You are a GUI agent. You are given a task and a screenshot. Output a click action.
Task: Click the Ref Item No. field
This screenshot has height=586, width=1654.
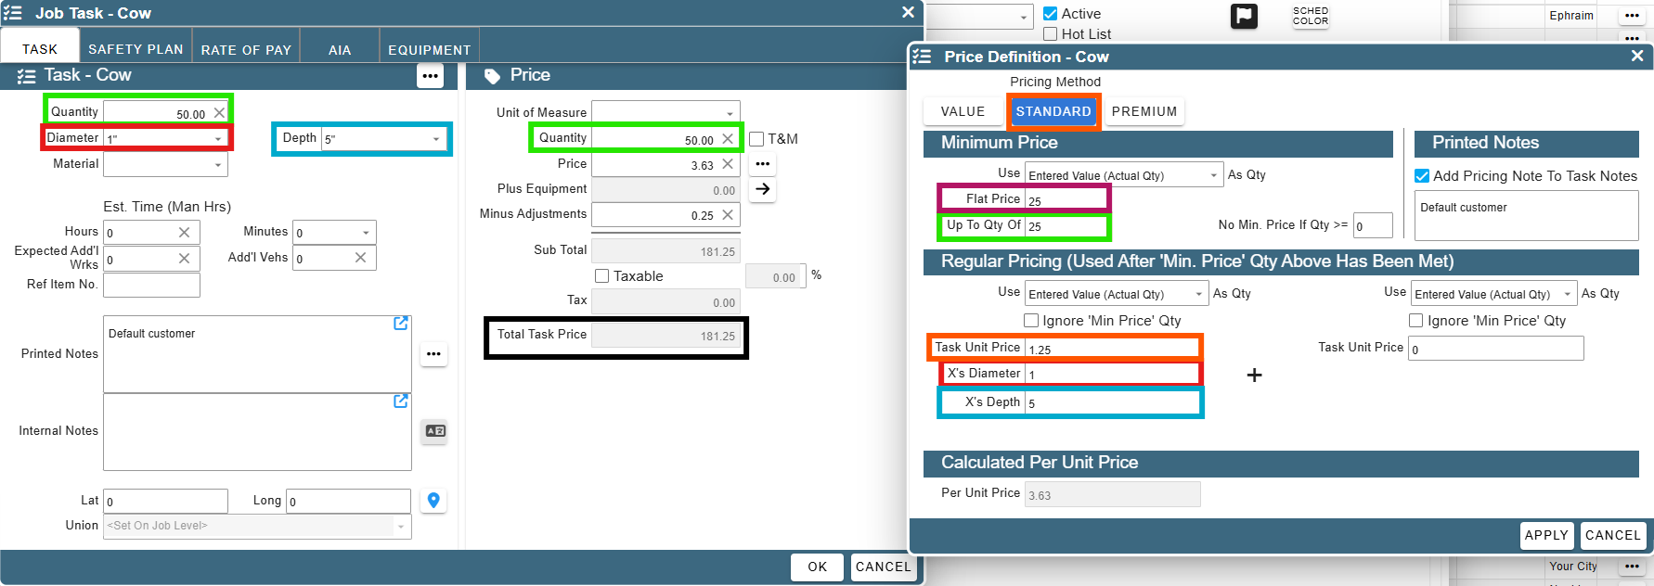click(151, 285)
